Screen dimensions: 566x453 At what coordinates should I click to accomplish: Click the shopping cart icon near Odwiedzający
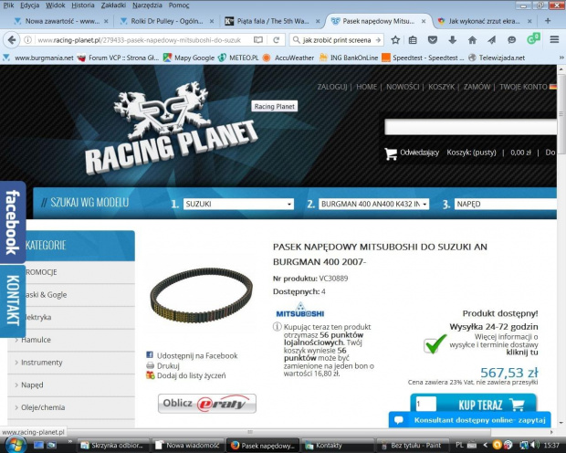391,153
